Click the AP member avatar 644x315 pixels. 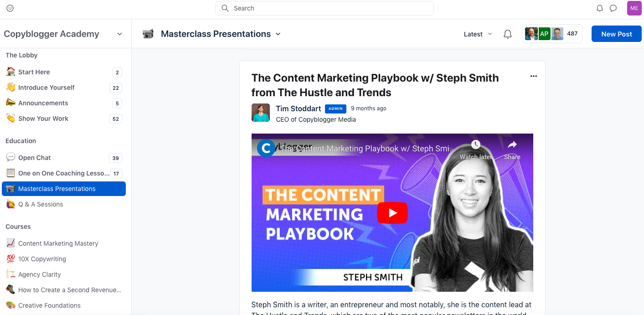point(544,34)
